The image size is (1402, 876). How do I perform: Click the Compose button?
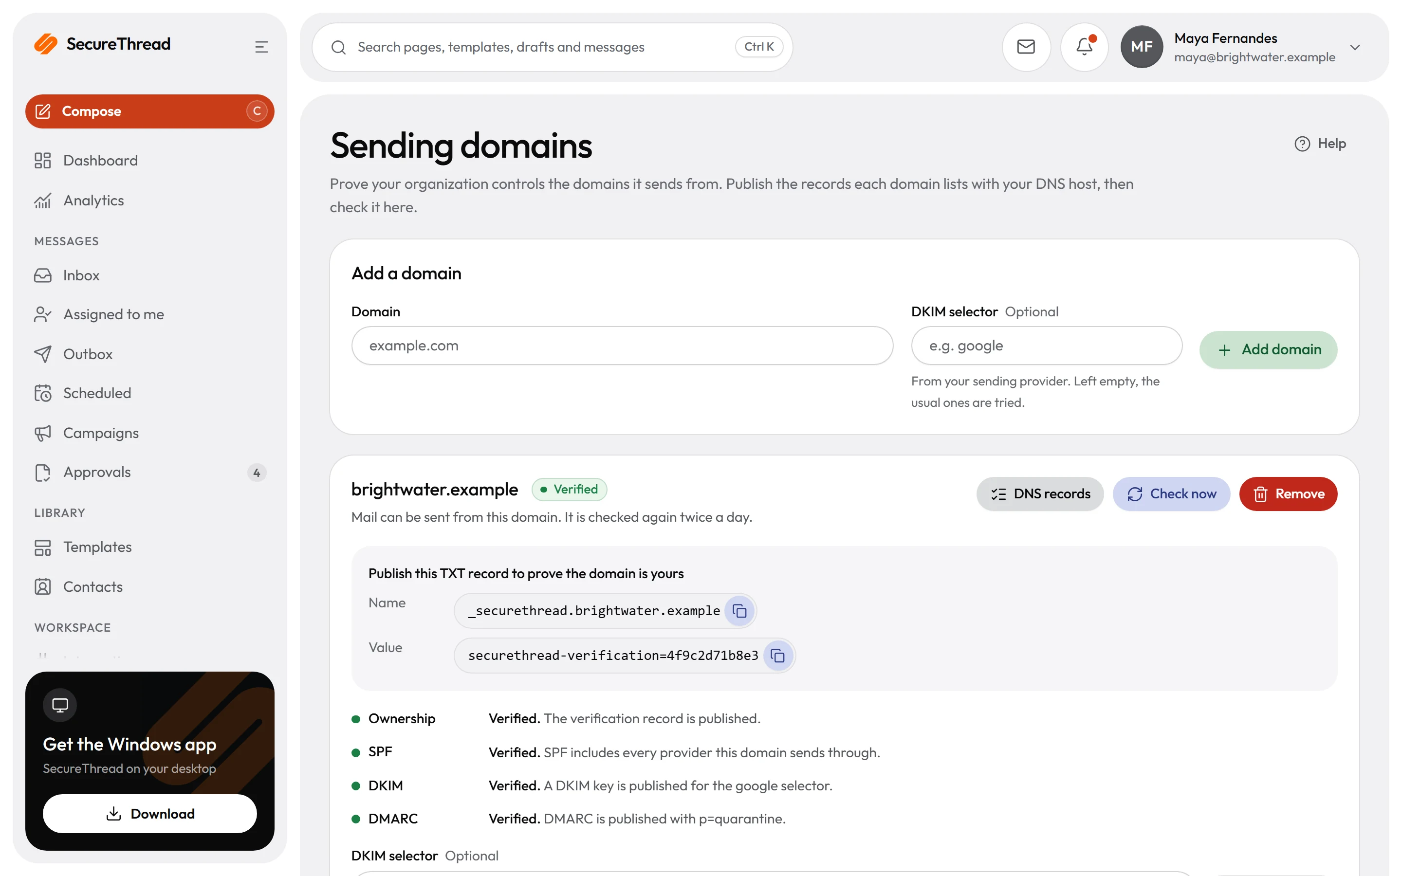pyautogui.click(x=149, y=111)
